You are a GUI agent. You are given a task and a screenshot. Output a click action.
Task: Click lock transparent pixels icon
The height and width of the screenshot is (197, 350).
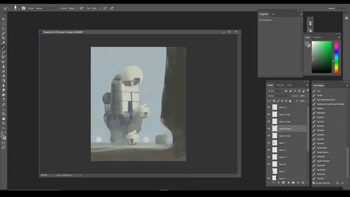tap(274, 101)
